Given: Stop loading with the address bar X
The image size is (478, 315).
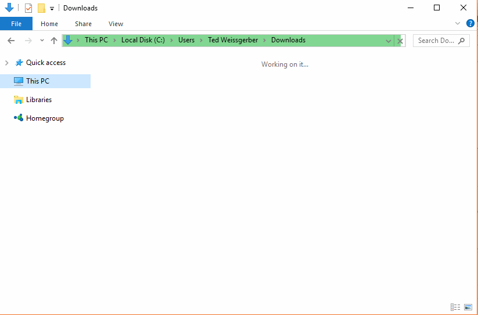Looking at the screenshot, I should pyautogui.click(x=400, y=41).
